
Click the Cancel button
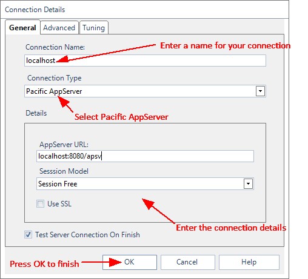coord(188,262)
